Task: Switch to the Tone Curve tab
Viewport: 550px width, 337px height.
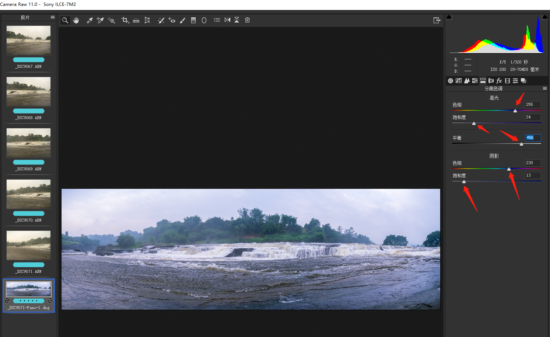Action: click(459, 81)
